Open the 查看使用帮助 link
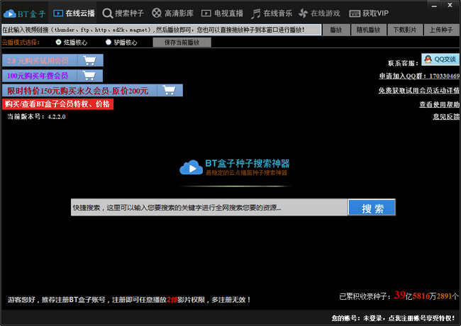Viewport: 461px width, 326px height. tap(439, 104)
